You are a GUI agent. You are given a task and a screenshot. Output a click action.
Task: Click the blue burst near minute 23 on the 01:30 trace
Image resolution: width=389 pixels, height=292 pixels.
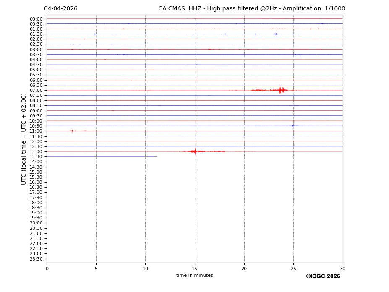click(x=276, y=34)
